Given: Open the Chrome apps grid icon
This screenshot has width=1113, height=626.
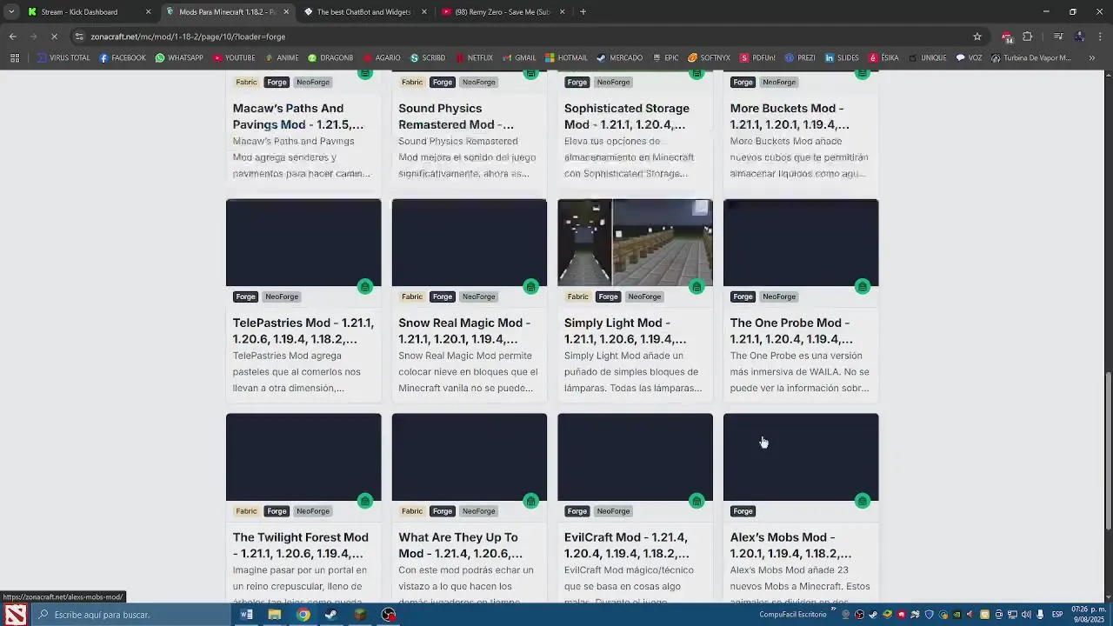Looking at the screenshot, I should [x=15, y=58].
